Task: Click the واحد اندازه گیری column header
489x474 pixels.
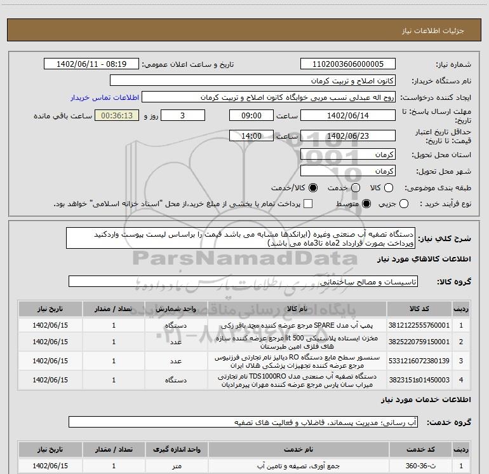Action: 177,449
